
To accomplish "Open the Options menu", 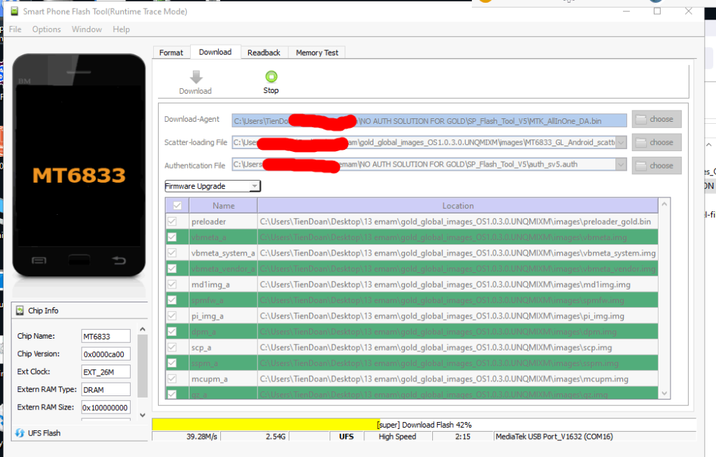I will 46,29.
